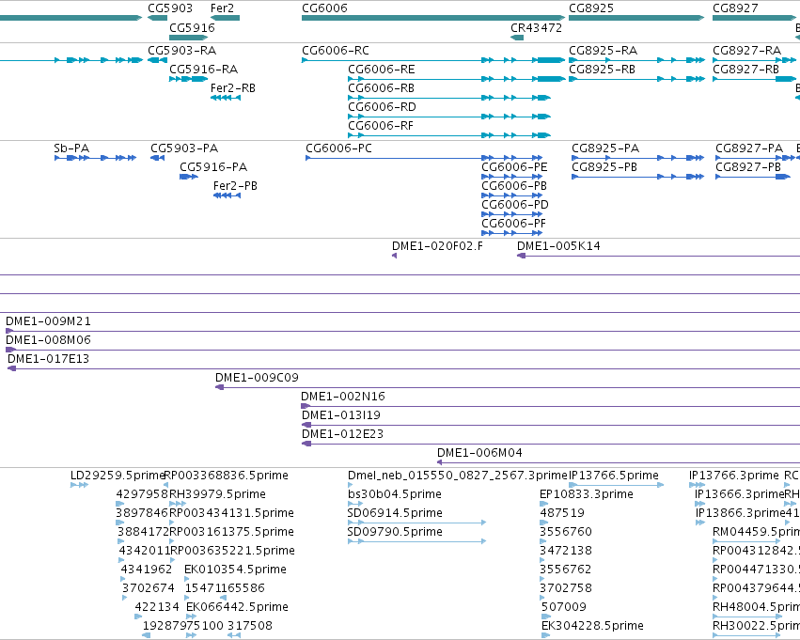Click the CG6006-RB transcript label
The width and height of the screenshot is (800, 640).
click(381, 88)
